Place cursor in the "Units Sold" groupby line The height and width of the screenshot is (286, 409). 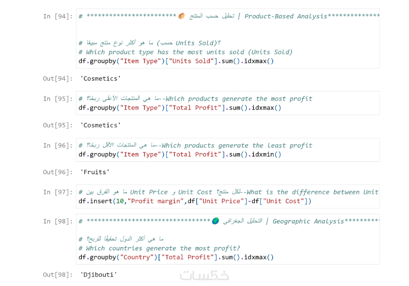[x=176, y=61]
